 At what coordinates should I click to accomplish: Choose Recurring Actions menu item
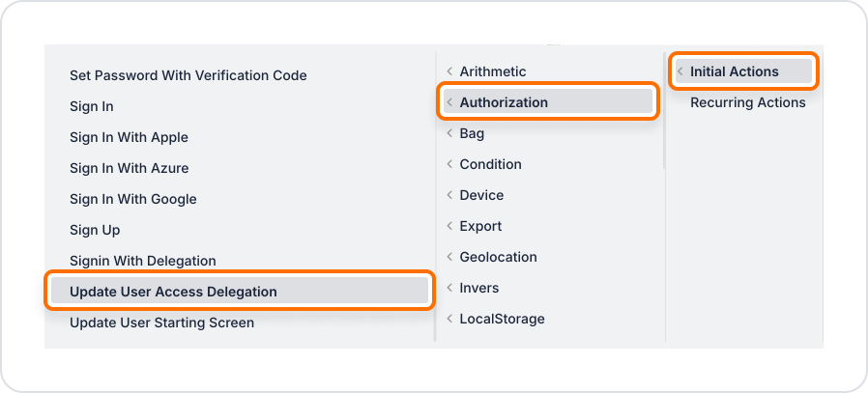(747, 102)
